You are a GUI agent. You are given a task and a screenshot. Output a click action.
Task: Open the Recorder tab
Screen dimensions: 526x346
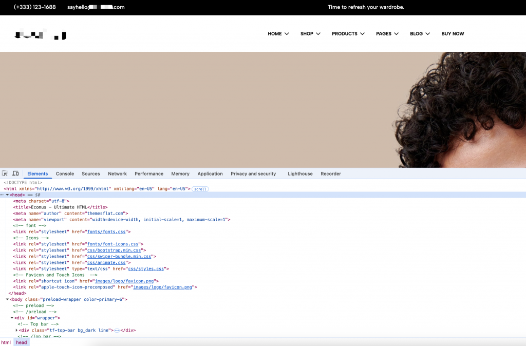[x=330, y=174]
